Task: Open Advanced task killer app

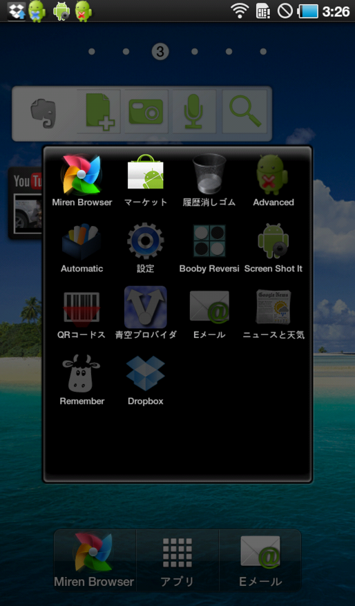Action: (x=273, y=180)
